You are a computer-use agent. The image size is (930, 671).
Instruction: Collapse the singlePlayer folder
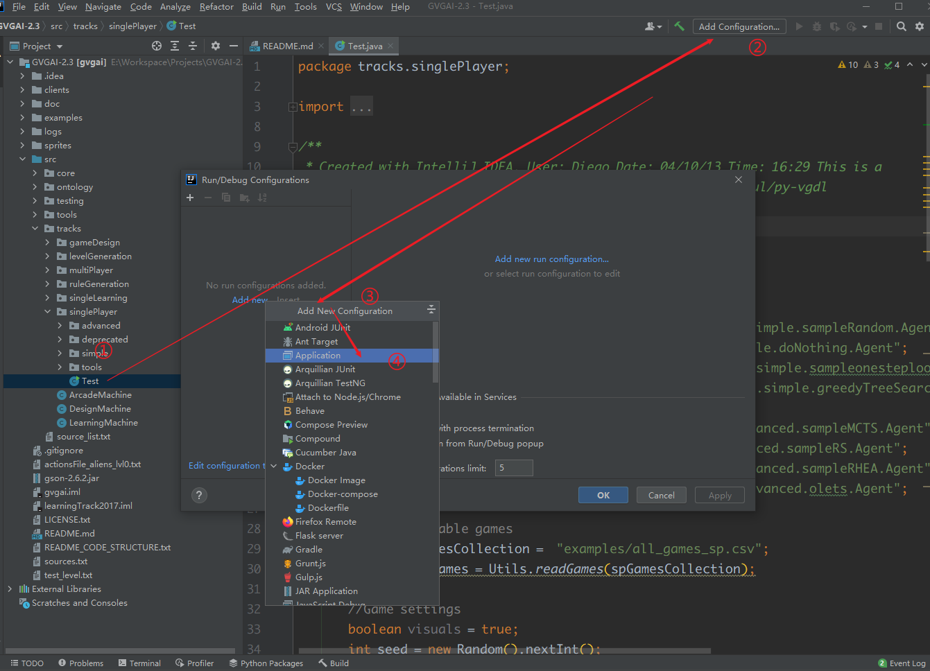pos(47,312)
